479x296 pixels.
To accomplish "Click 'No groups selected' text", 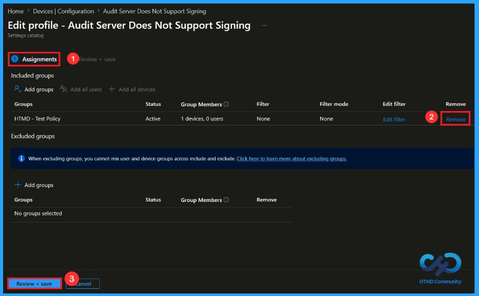I will (x=38, y=213).
